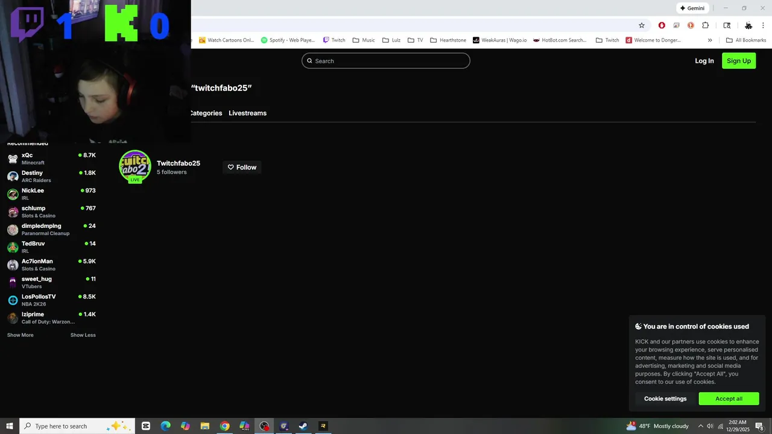Open the All Bookmarks folder
Image resolution: width=772 pixels, height=434 pixels.
click(x=746, y=40)
